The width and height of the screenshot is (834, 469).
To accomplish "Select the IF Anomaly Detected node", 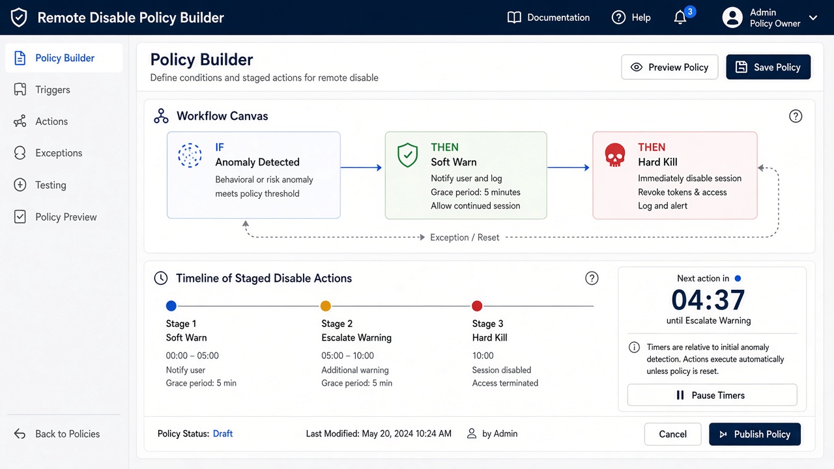I will tap(253, 175).
